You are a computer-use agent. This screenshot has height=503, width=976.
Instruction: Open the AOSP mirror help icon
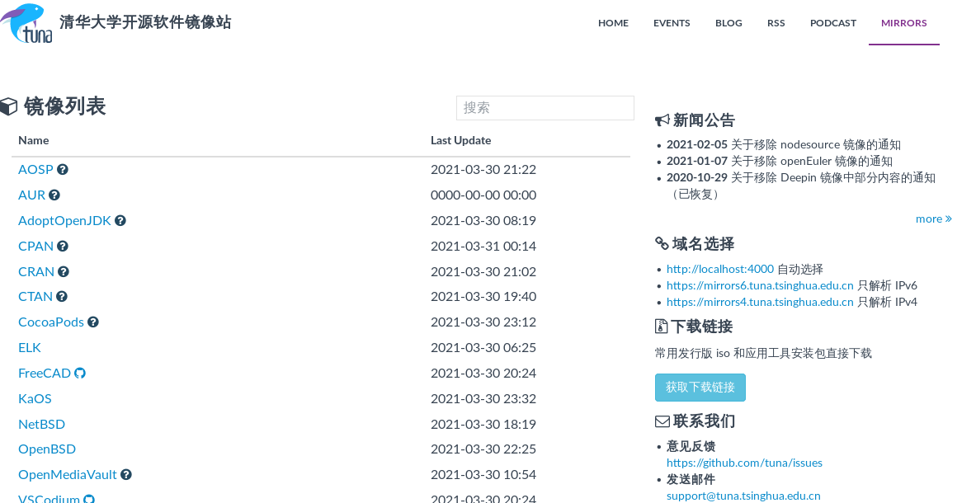tap(63, 169)
